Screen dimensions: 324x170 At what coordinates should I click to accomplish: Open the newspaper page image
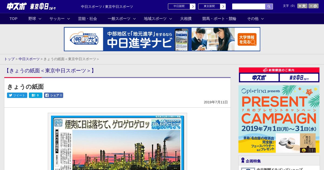(x=117, y=142)
